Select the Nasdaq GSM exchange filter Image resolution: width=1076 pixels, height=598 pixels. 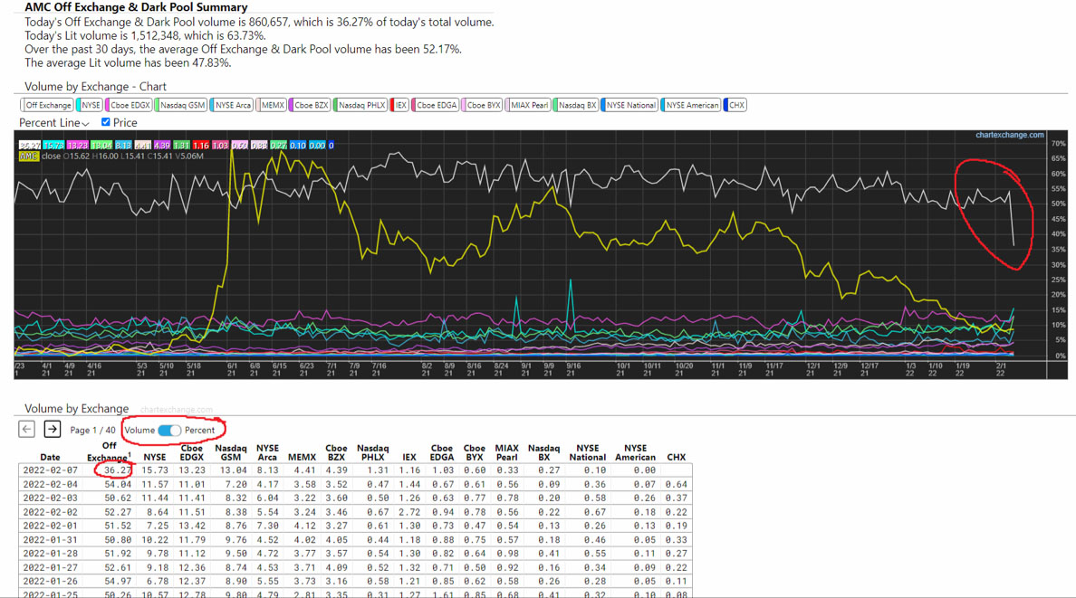pyautogui.click(x=181, y=104)
